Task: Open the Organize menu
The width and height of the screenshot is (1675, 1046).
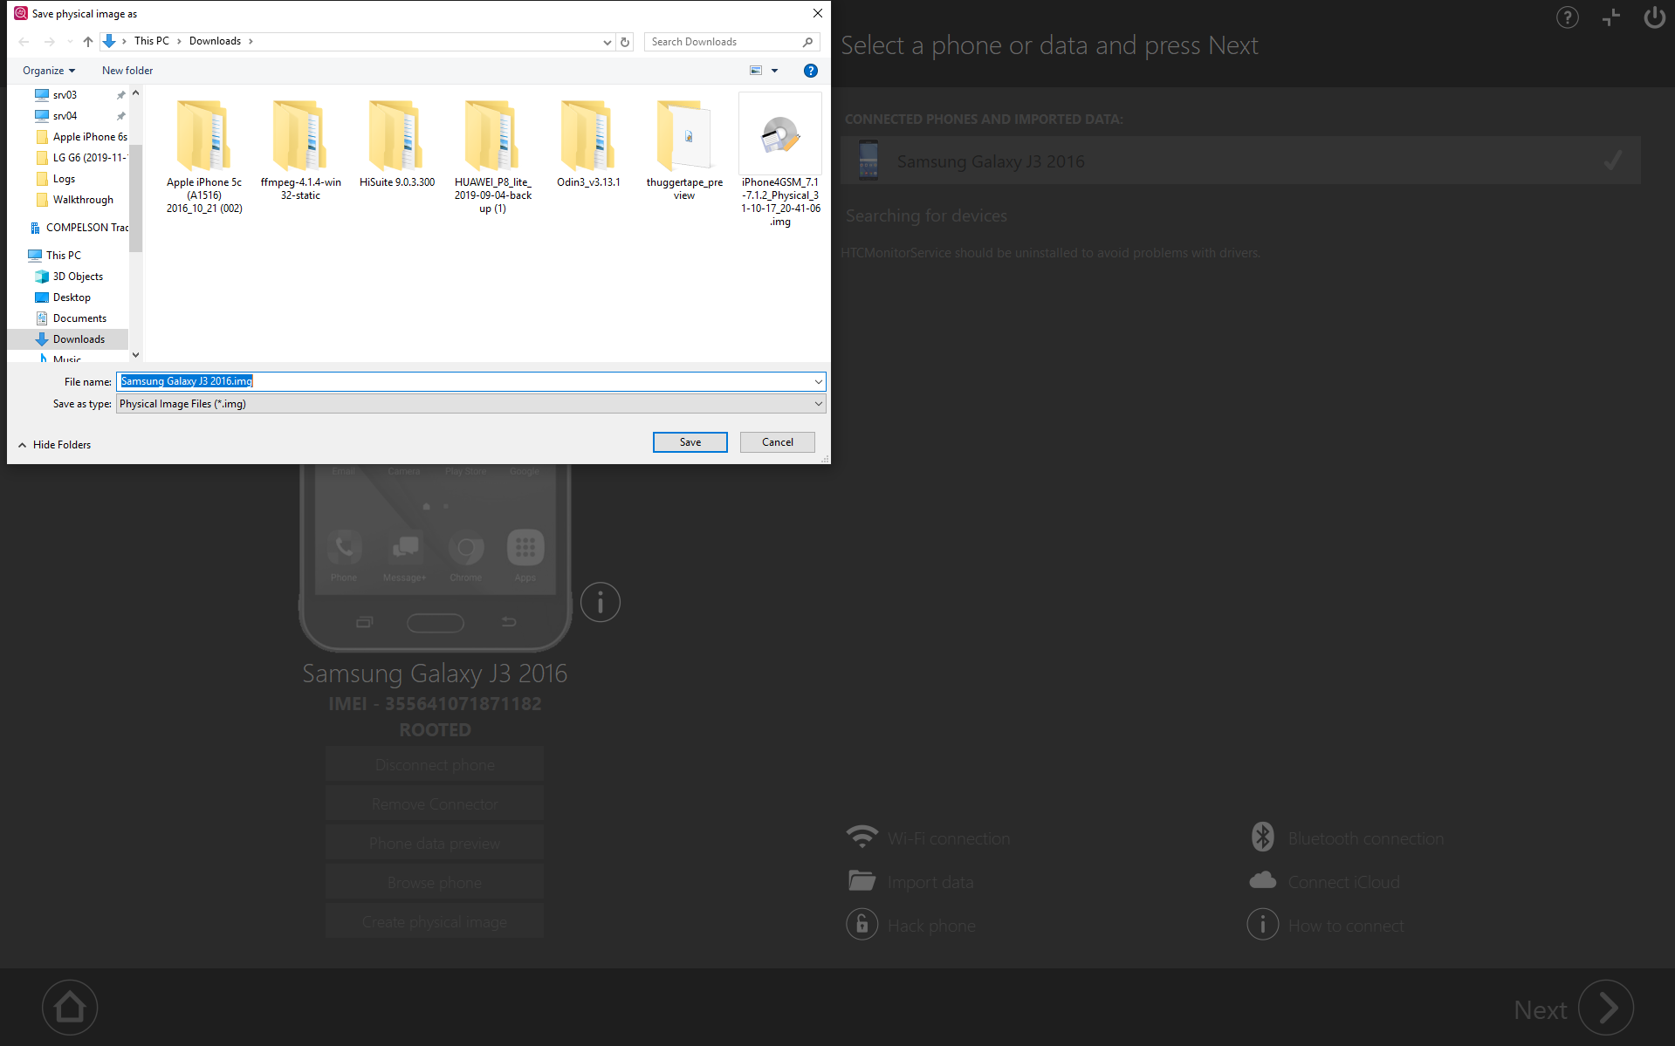Action: 49,71
